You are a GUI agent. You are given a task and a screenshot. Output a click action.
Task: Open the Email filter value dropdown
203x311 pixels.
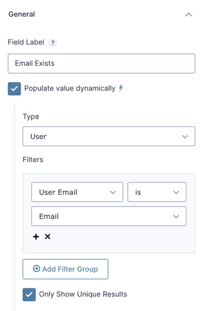click(109, 216)
